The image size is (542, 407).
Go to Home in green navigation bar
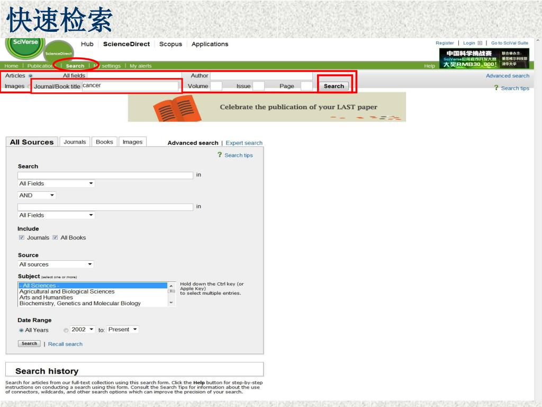tap(12, 66)
